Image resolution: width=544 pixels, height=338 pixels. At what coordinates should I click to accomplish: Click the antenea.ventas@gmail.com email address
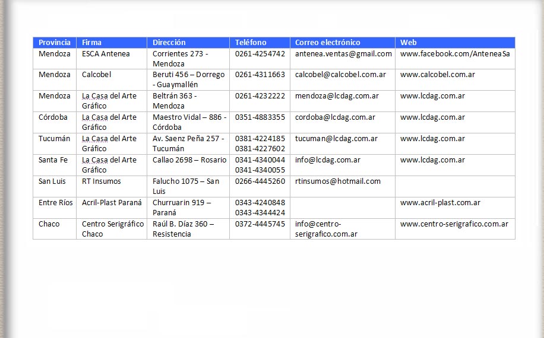click(x=343, y=54)
